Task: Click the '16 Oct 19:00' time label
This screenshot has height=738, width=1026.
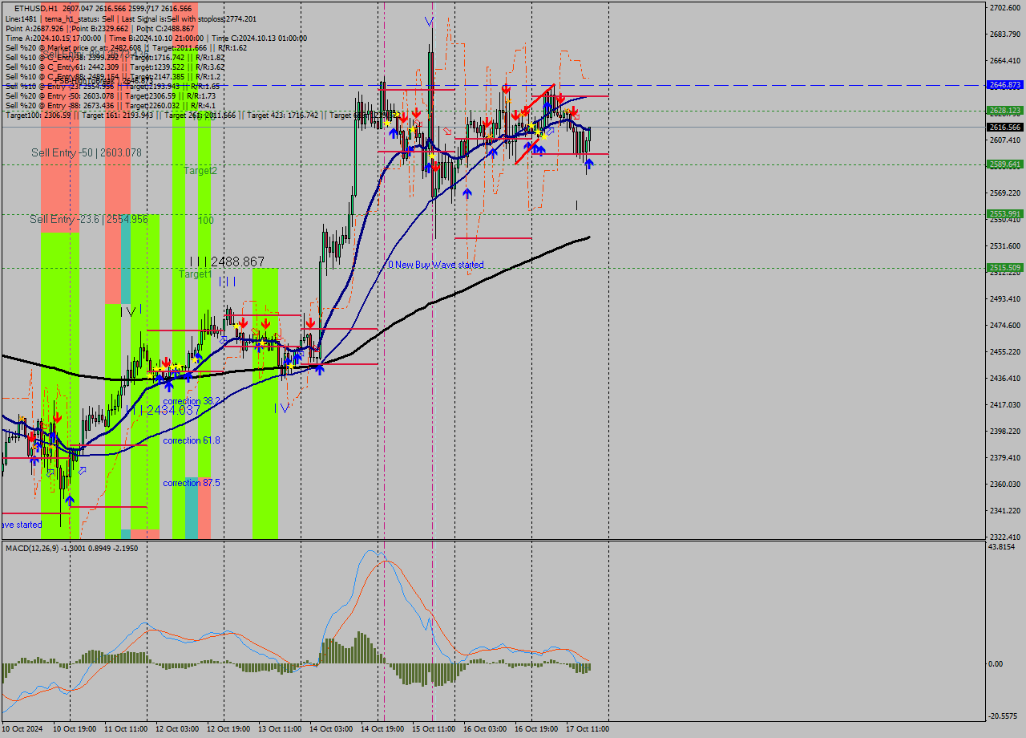Action: coord(536,729)
